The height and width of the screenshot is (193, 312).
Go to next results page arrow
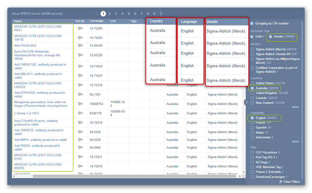pos(161,14)
